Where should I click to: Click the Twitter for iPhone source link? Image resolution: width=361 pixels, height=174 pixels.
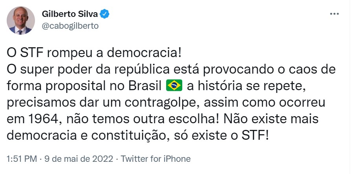tap(156, 159)
